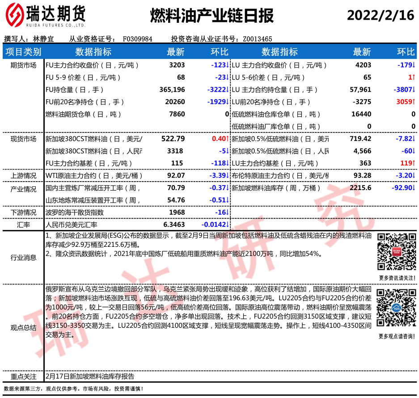Select the 重点关注 row label

pos(23,377)
